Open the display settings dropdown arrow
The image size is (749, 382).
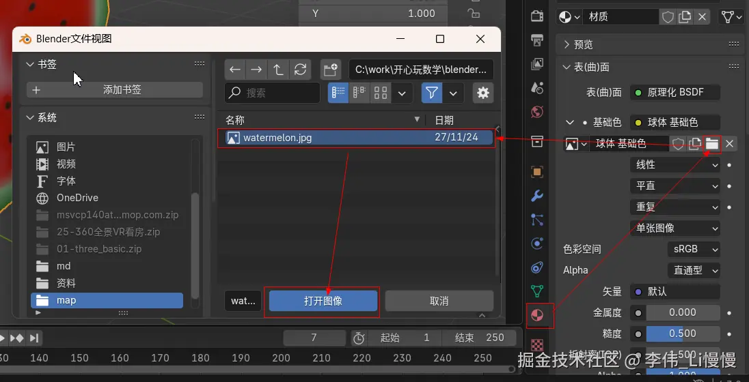[403, 93]
